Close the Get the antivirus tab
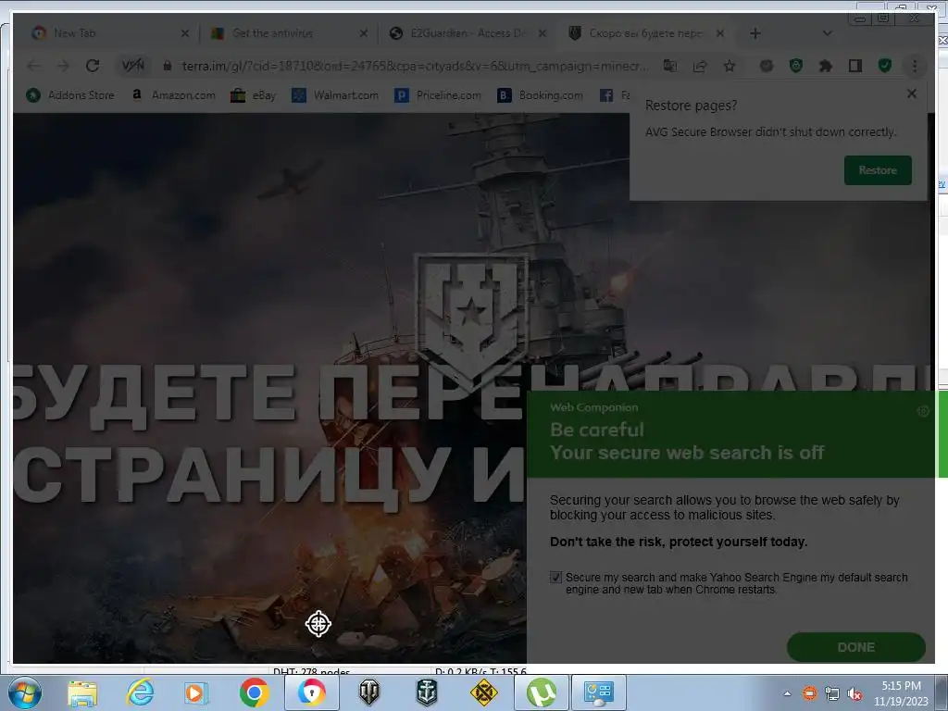This screenshot has width=948, height=711. [x=363, y=34]
